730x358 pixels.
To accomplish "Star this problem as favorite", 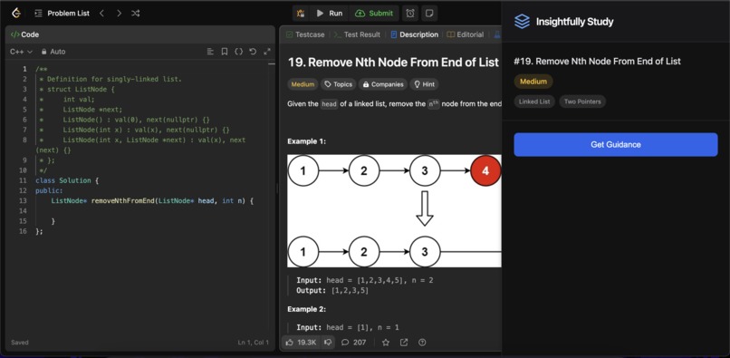I will tap(386, 343).
